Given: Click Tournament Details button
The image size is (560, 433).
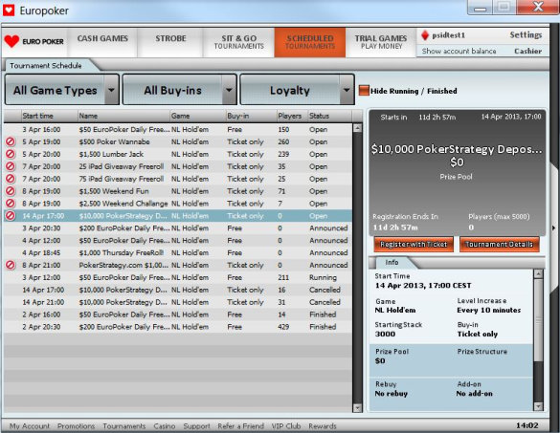Looking at the screenshot, I should (499, 245).
